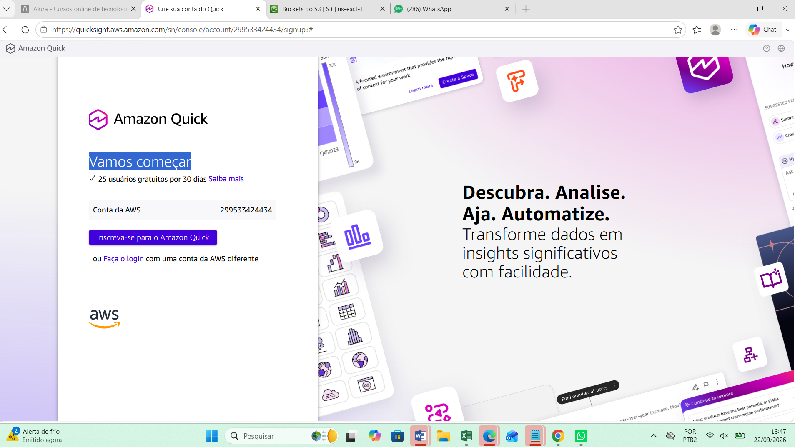Open the Wi-Fi network tray icon
This screenshot has height=447, width=795.
coord(710,436)
